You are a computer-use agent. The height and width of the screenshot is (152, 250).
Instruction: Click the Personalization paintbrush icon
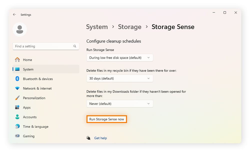pos(17,98)
